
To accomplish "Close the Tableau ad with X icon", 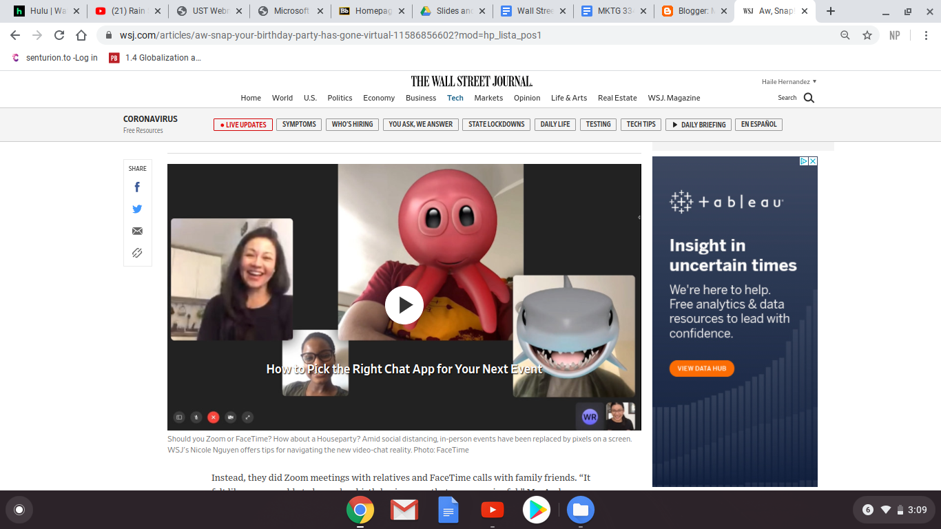I will point(813,161).
